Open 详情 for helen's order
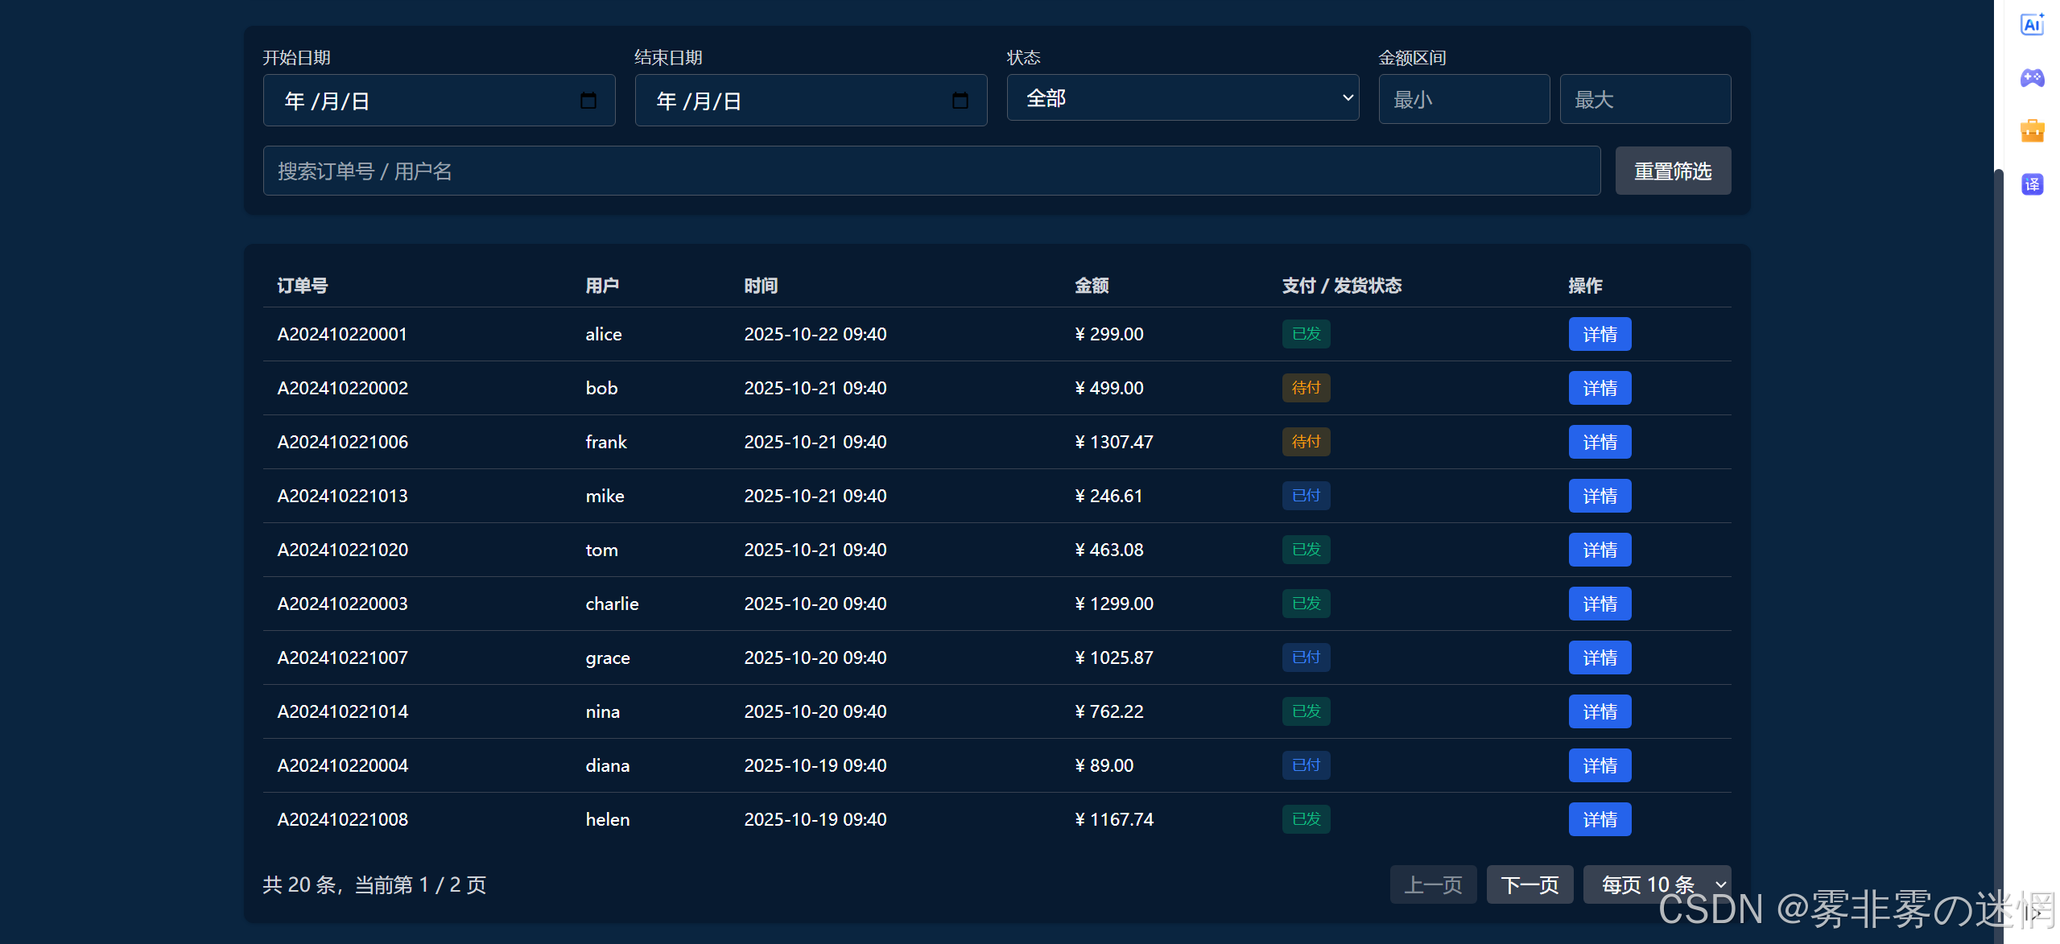The height and width of the screenshot is (944, 2060). [x=1599, y=819]
